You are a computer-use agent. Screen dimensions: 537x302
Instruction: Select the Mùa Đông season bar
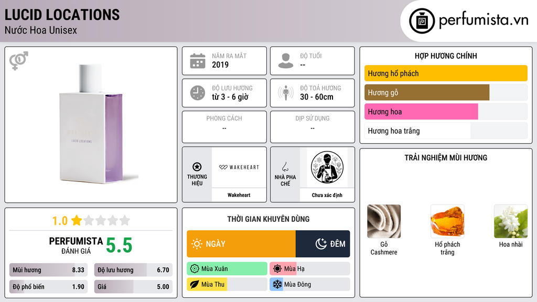pos(310,284)
